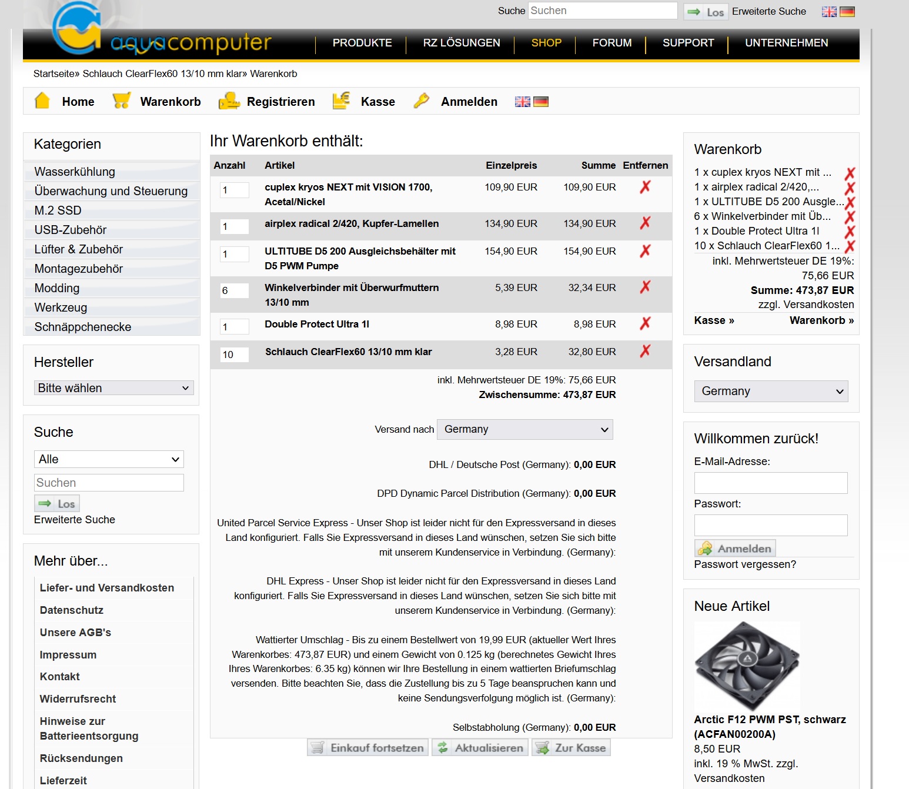The image size is (909, 789).
Task: Click the 'Kasse »' link in sidebar
Action: click(714, 320)
